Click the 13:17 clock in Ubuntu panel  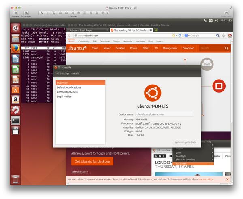coord(223,21)
